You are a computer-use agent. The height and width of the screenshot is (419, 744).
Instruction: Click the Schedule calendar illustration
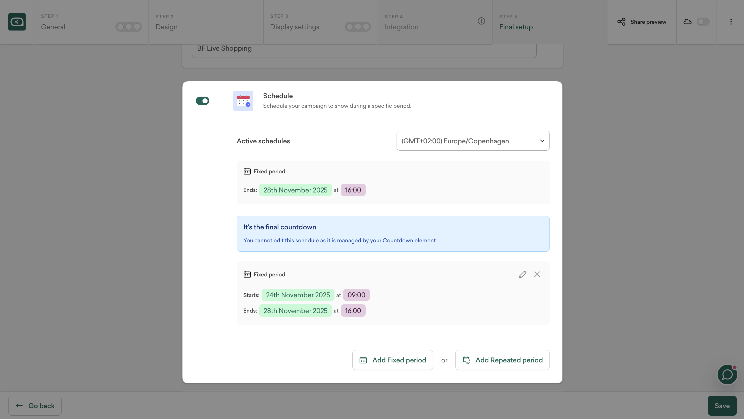click(243, 101)
